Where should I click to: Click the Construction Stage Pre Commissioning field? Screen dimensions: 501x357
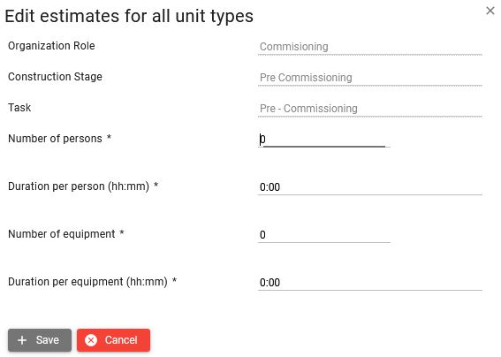click(370, 78)
